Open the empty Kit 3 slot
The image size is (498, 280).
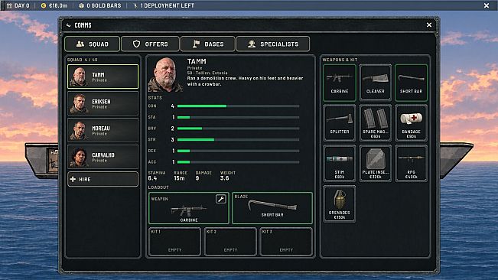[286, 242]
